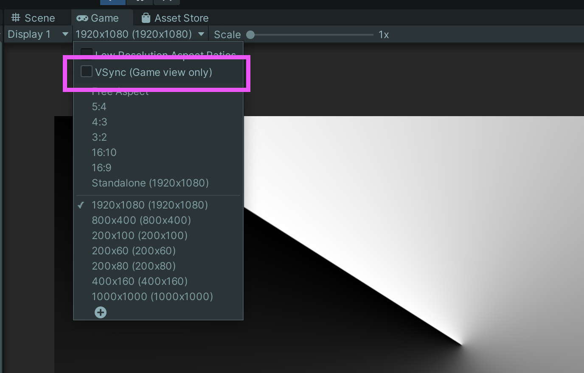Select the 800x400 resolution preset

click(142, 220)
